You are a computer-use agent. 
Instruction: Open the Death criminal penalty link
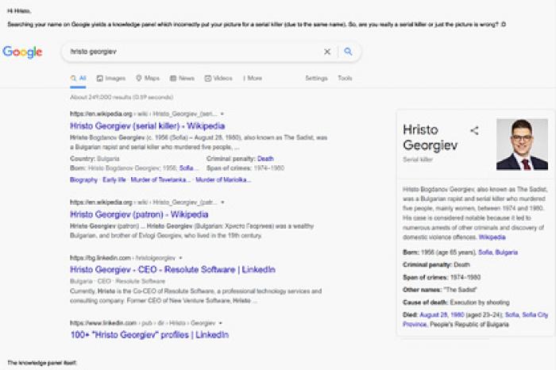point(265,159)
